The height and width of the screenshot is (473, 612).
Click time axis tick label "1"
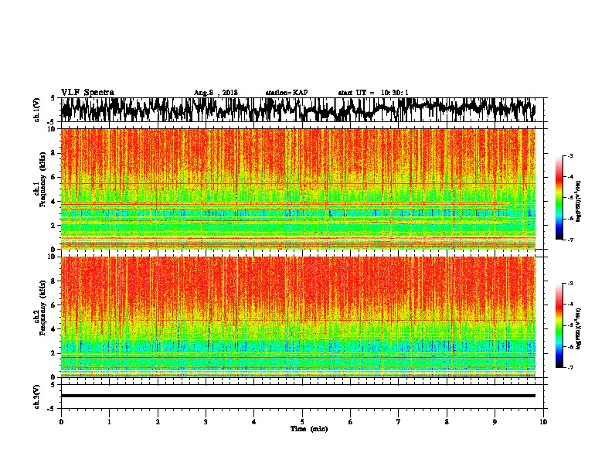point(109,422)
